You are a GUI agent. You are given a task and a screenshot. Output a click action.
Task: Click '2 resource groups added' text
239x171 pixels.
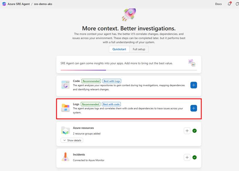87,133
